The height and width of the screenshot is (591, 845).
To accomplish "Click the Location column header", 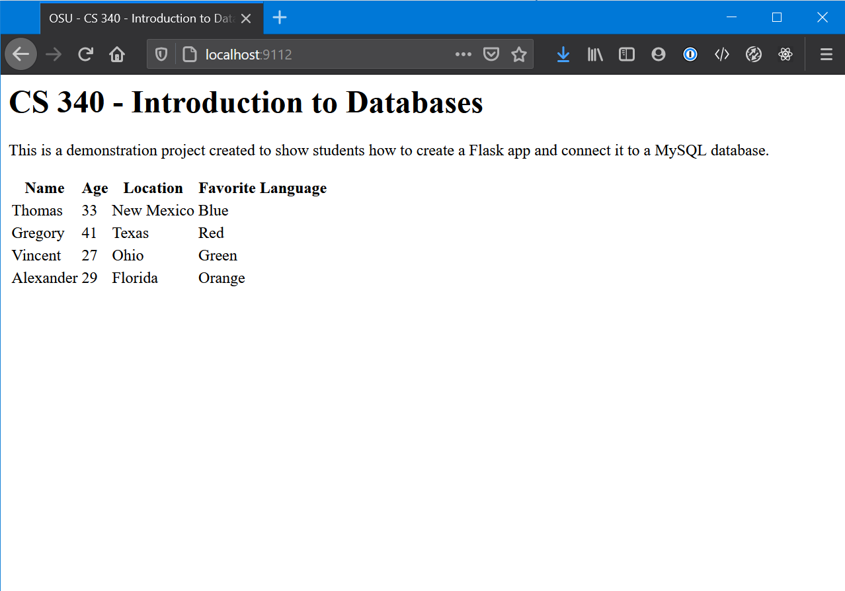I will pyautogui.click(x=153, y=188).
